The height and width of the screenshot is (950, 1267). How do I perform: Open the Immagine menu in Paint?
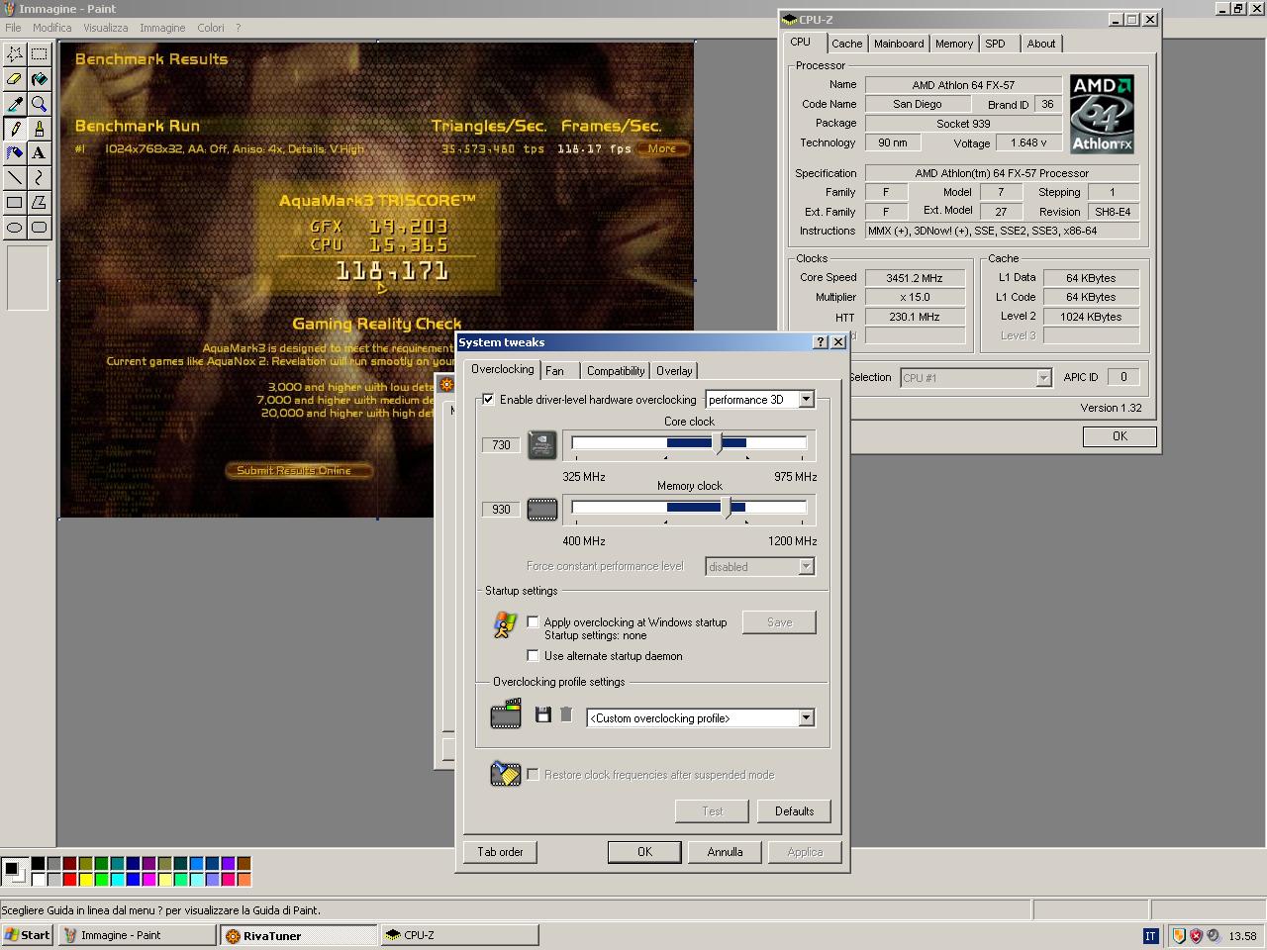coord(162,28)
